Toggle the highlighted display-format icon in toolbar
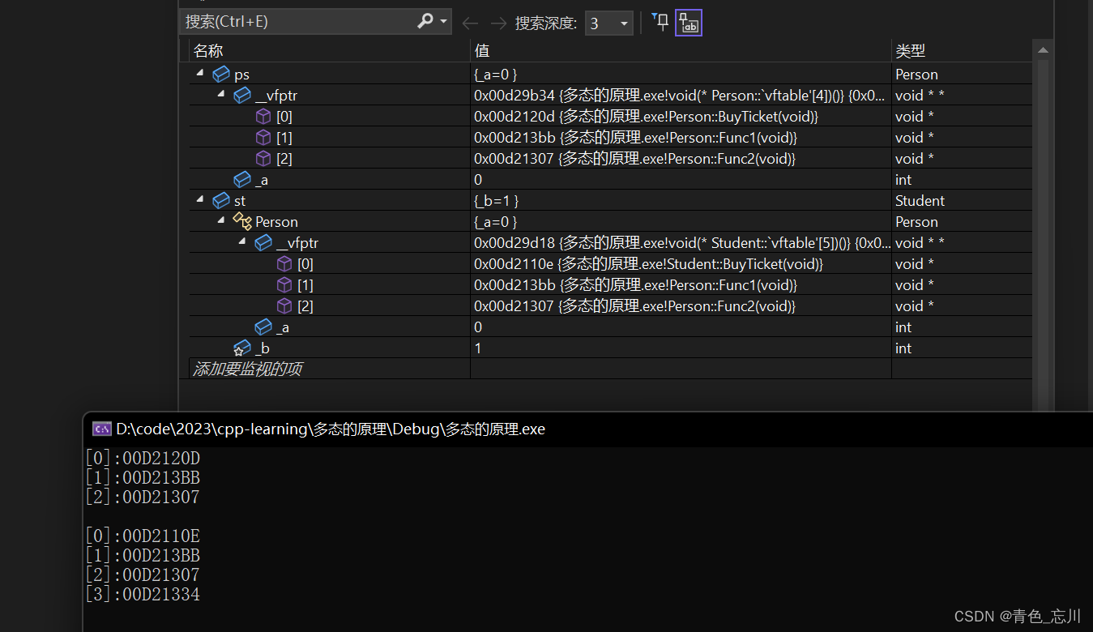Screen dimensions: 1093x632 689,23
